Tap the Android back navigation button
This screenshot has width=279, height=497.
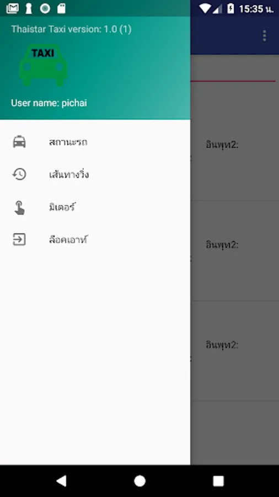(x=61, y=481)
